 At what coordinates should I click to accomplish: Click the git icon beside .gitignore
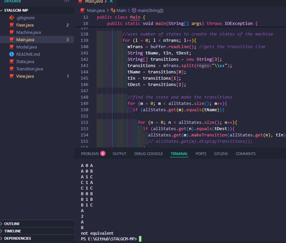point(12,18)
